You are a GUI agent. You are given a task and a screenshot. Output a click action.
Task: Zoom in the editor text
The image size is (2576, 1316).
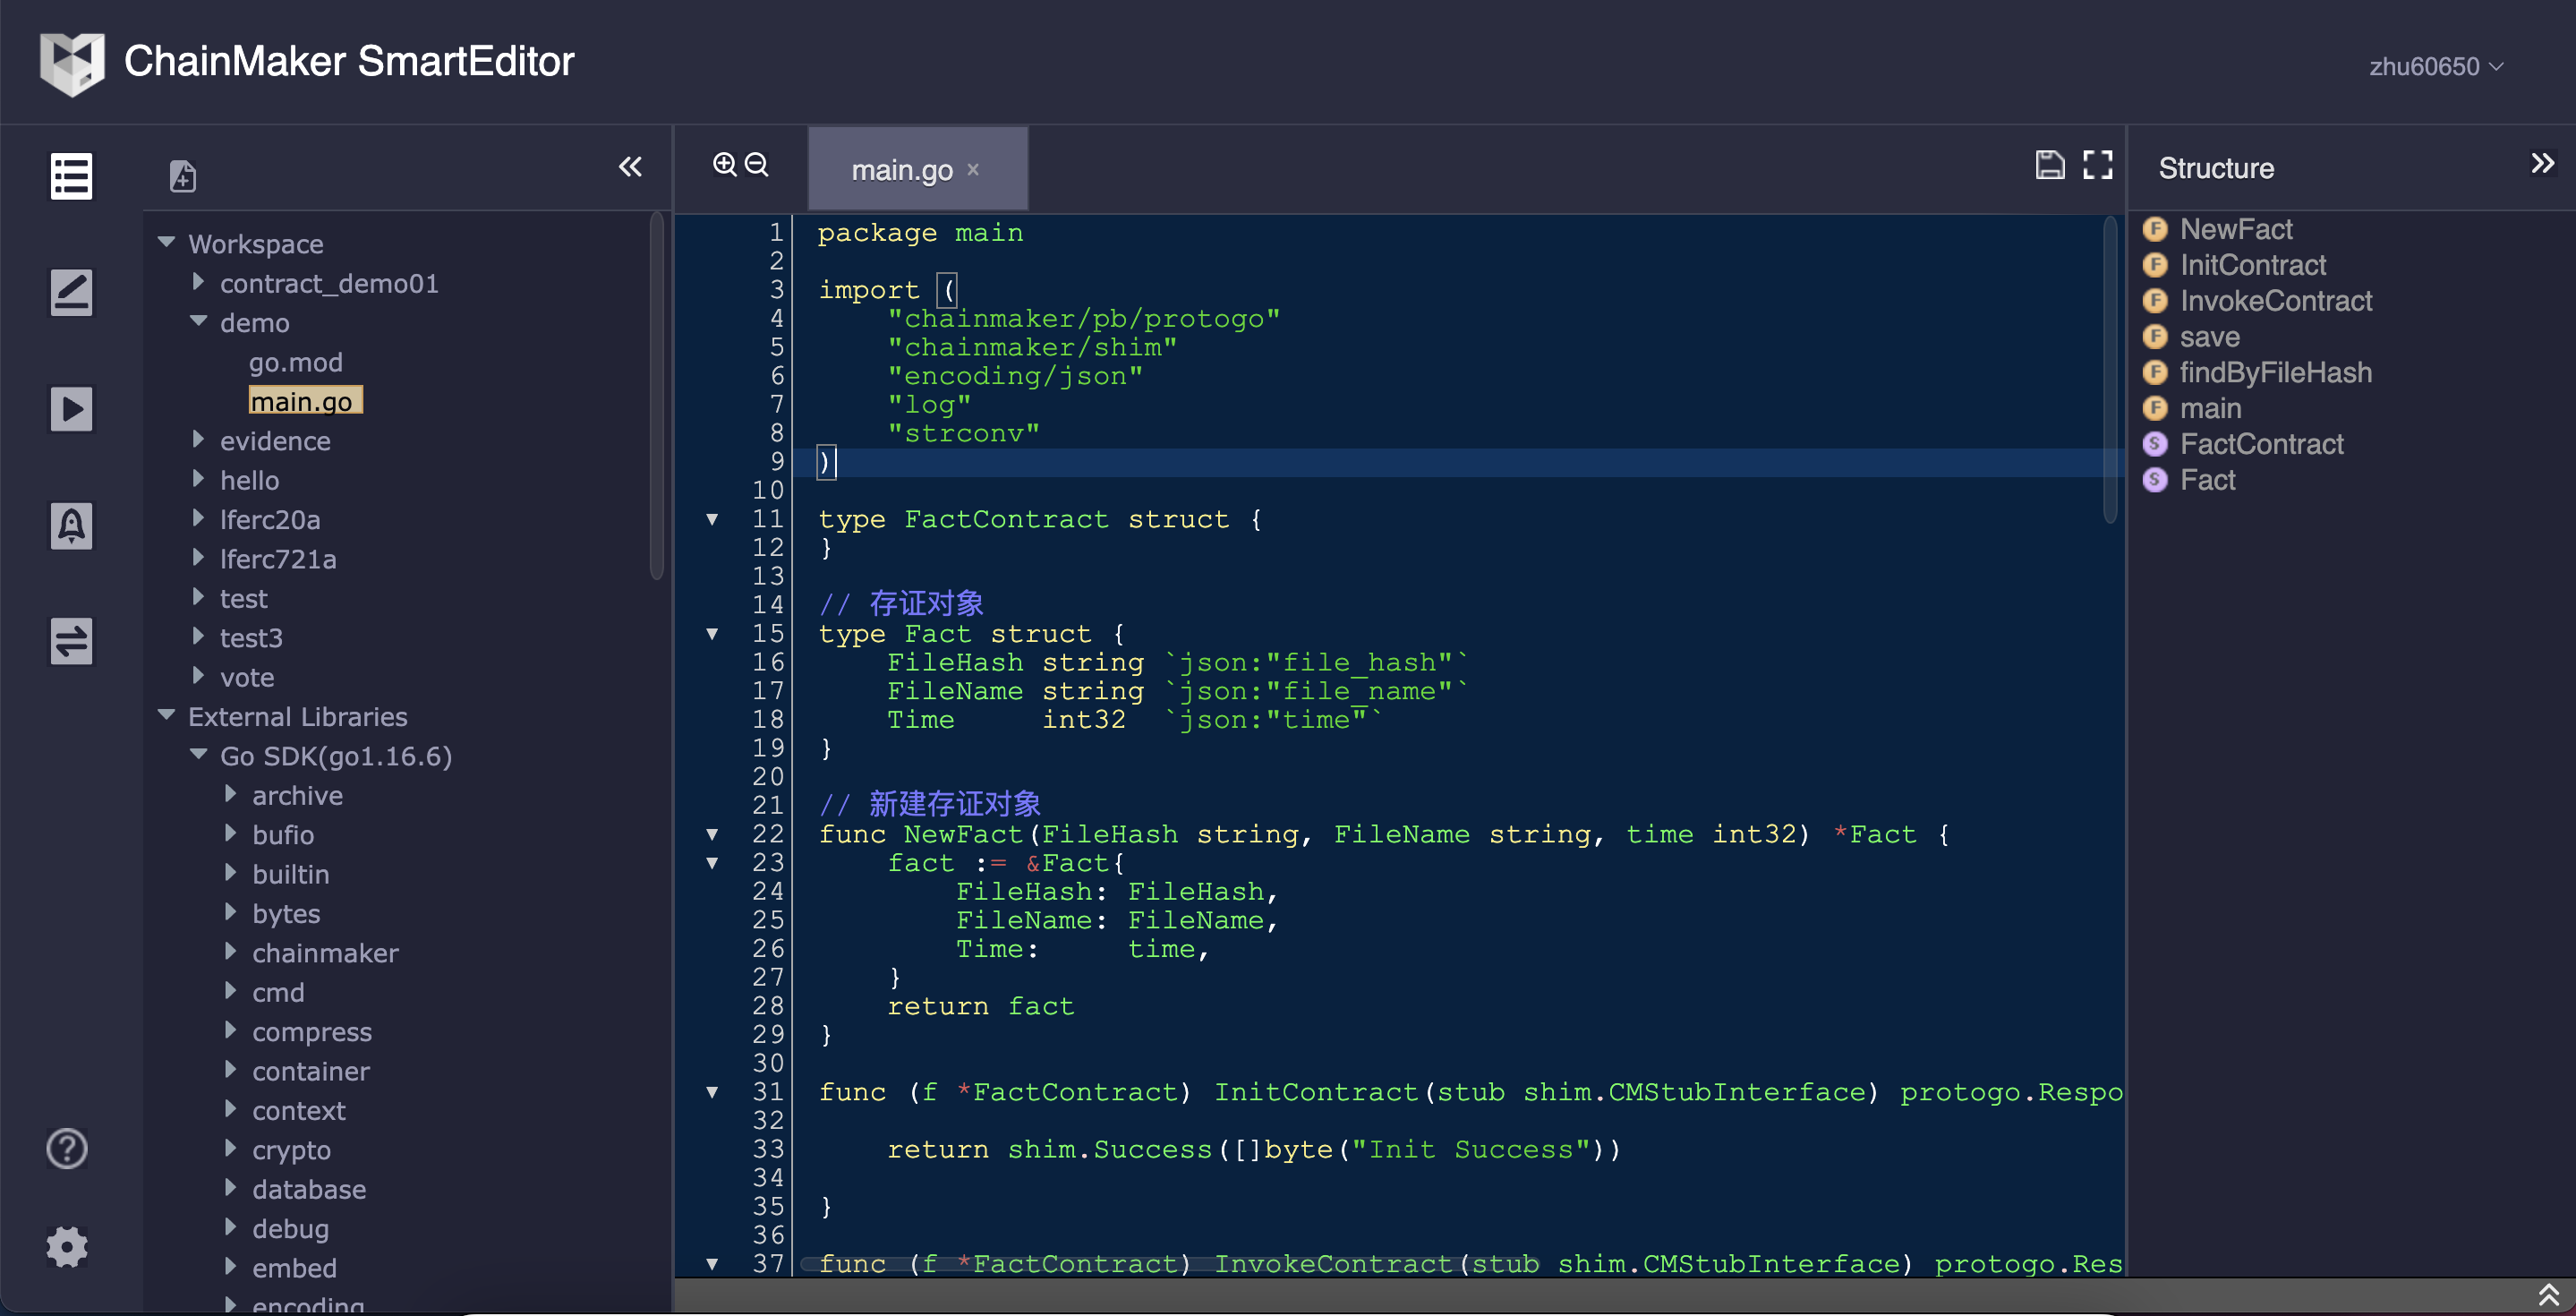point(724,164)
